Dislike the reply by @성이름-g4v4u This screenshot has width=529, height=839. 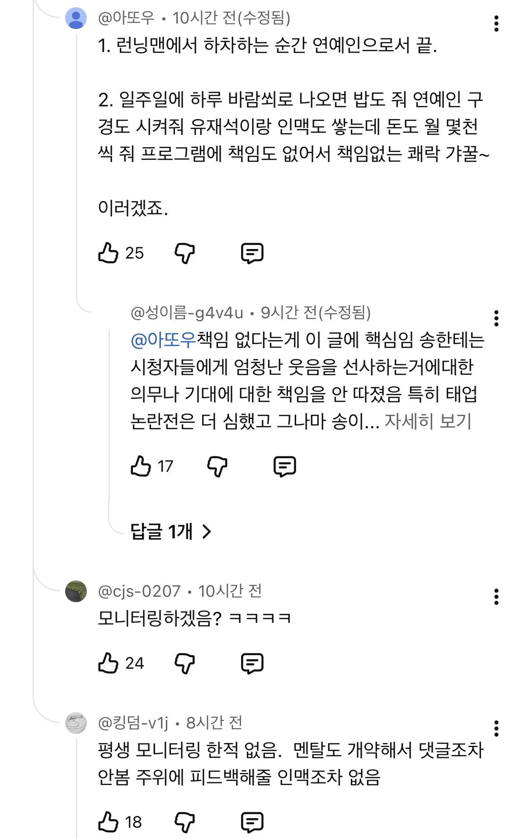(x=217, y=466)
